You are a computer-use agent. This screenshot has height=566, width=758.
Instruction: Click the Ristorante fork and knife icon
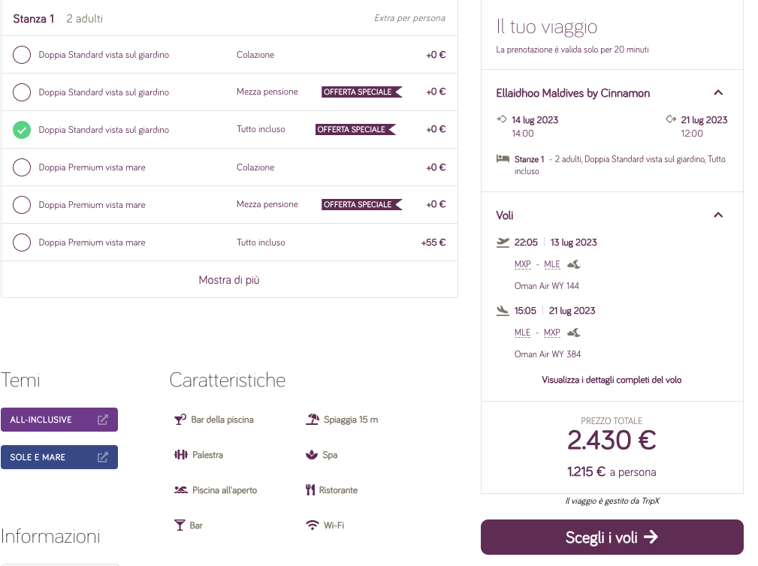[x=310, y=490]
